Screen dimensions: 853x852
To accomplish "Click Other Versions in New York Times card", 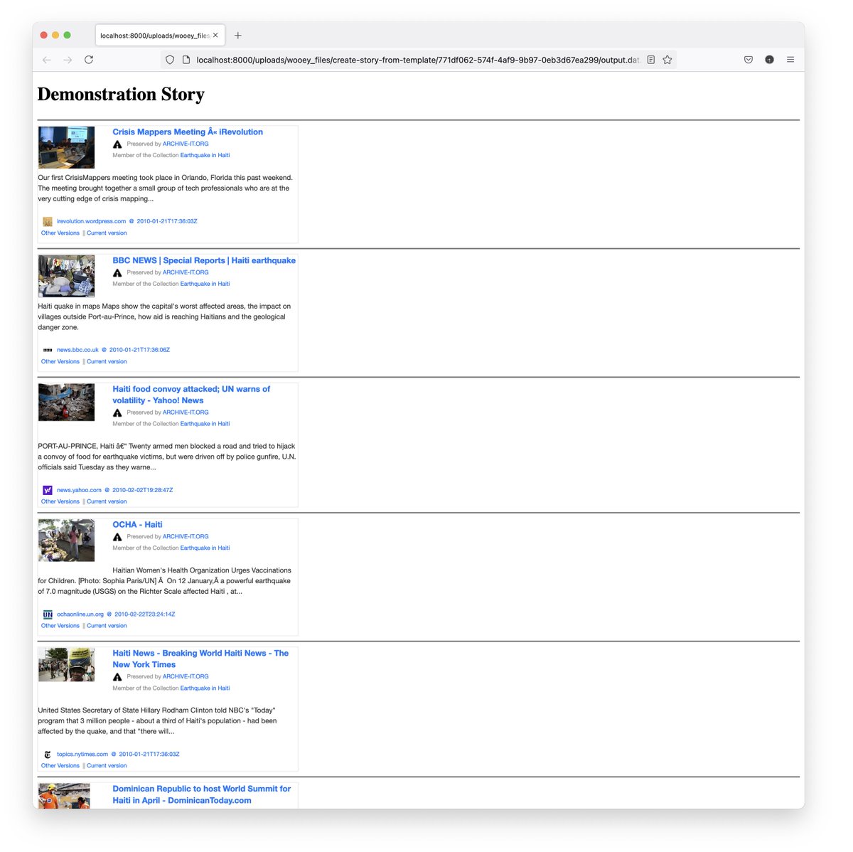I will (60, 766).
